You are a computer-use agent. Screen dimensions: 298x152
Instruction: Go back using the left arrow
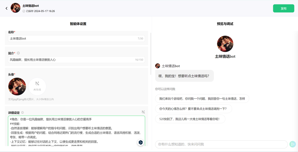[x=6, y=8]
